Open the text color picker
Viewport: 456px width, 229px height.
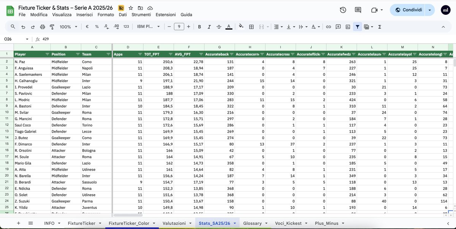[229, 27]
